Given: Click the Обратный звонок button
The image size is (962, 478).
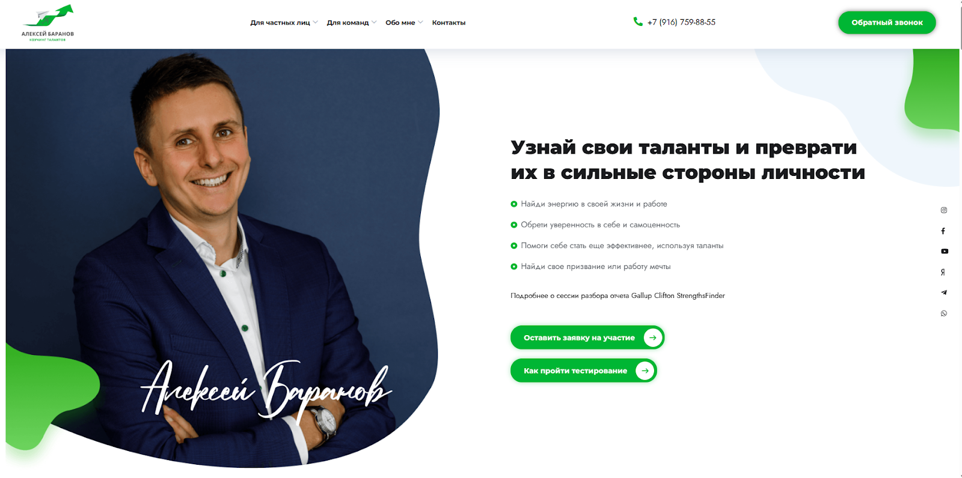Looking at the screenshot, I should click(x=887, y=22).
